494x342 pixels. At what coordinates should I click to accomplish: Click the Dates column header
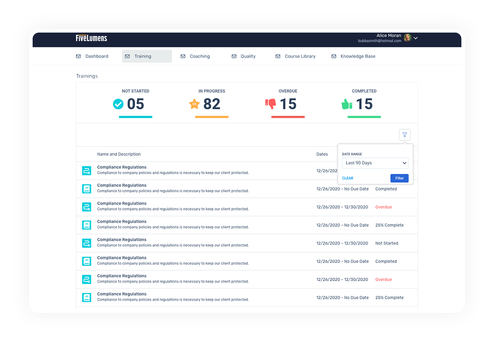coord(322,154)
